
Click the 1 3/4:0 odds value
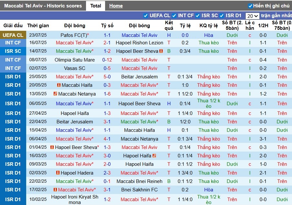click(x=185, y=173)
